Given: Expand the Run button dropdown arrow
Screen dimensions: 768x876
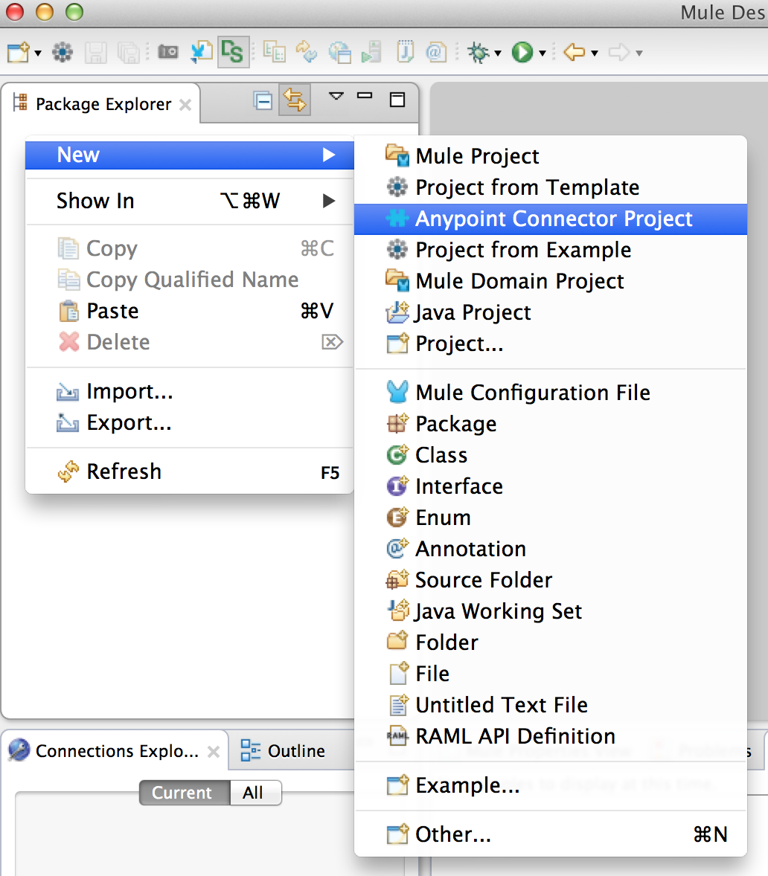Looking at the screenshot, I should pyautogui.click(x=541, y=52).
